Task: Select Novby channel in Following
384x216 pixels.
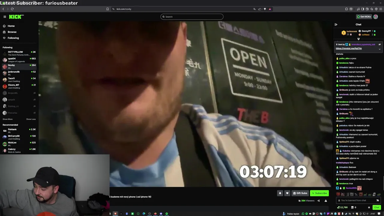Action: 19,66
